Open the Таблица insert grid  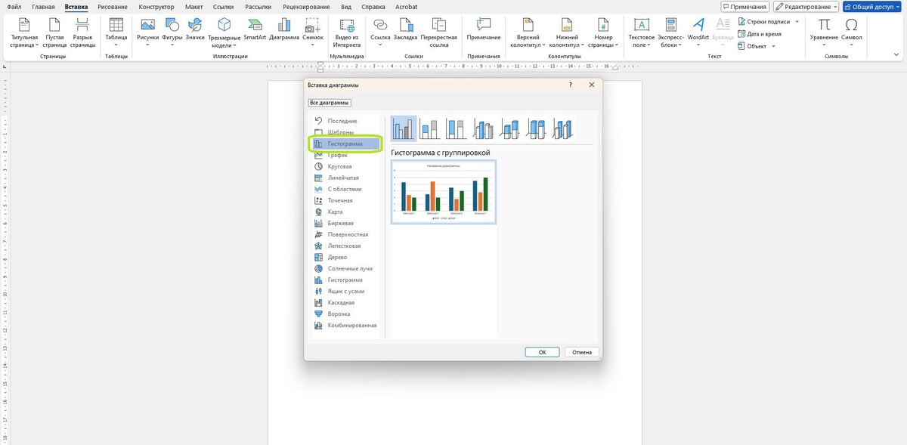coord(116,32)
